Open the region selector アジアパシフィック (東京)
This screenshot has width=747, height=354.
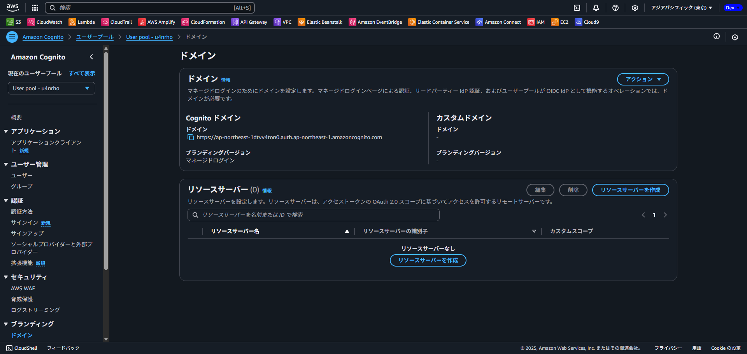point(682,8)
